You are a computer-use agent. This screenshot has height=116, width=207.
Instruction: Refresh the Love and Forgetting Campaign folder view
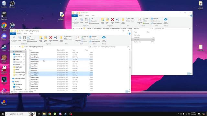click(91, 47)
